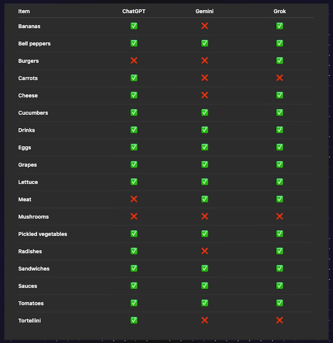Click the red X for Bananas under Gemini
The width and height of the screenshot is (333, 343).
tap(205, 26)
